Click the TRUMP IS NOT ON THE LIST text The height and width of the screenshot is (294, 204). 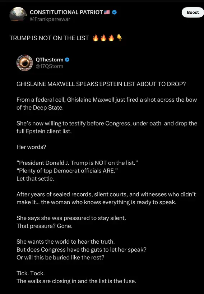click(x=49, y=38)
